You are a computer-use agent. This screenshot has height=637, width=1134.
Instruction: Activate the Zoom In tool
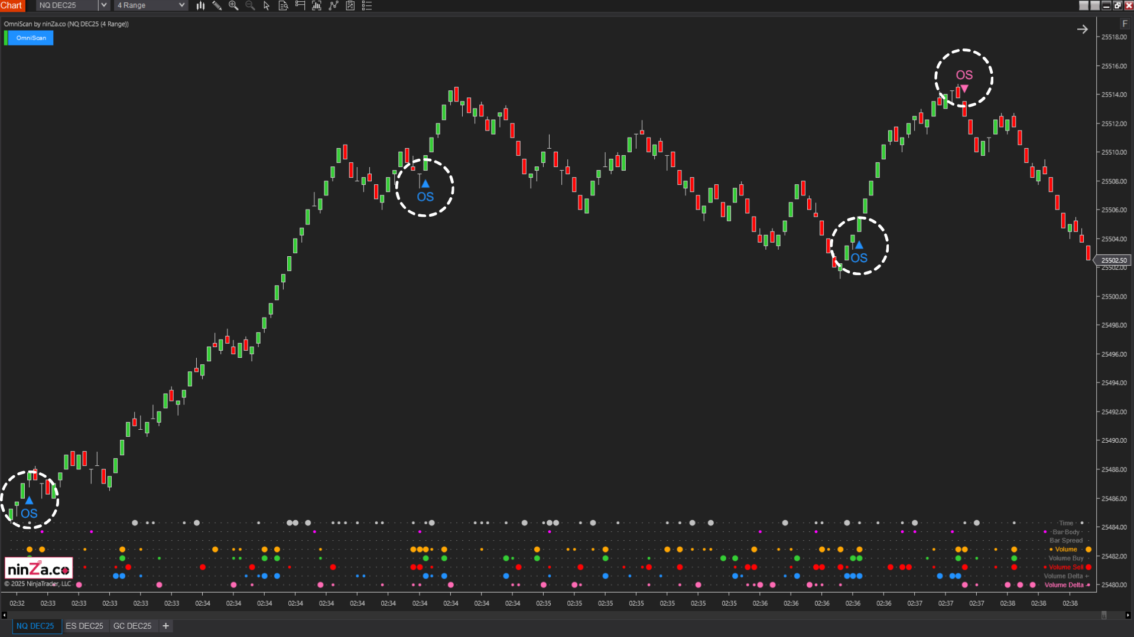coord(233,5)
